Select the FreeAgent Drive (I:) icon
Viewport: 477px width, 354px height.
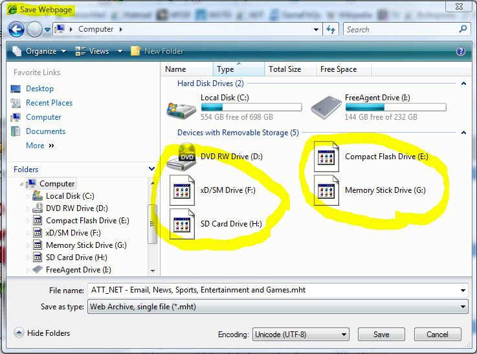(x=326, y=107)
